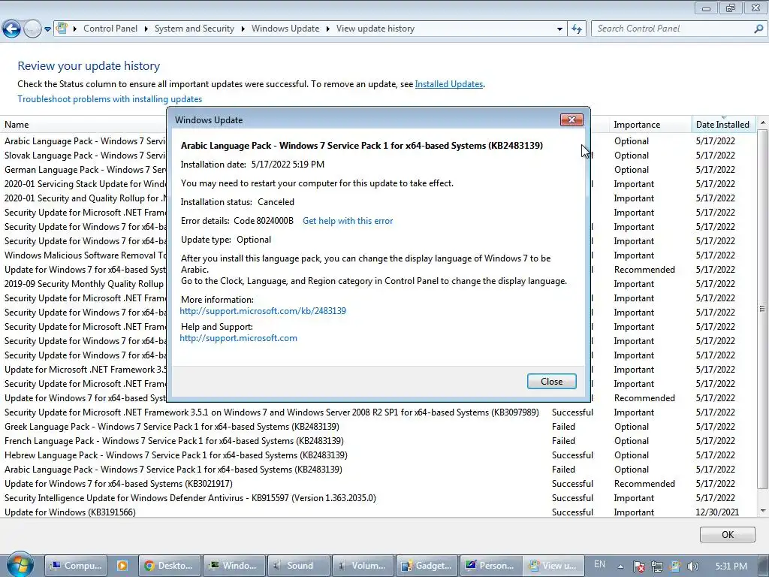The image size is (769, 577).
Task: Expand arrow after Control Panel breadcrumb
Action: pyautogui.click(x=146, y=29)
